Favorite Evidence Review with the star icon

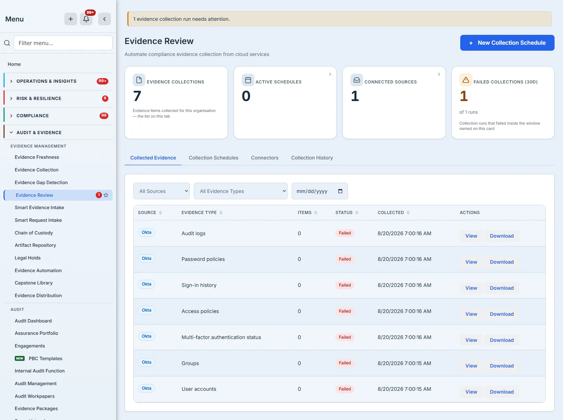pyautogui.click(x=106, y=195)
